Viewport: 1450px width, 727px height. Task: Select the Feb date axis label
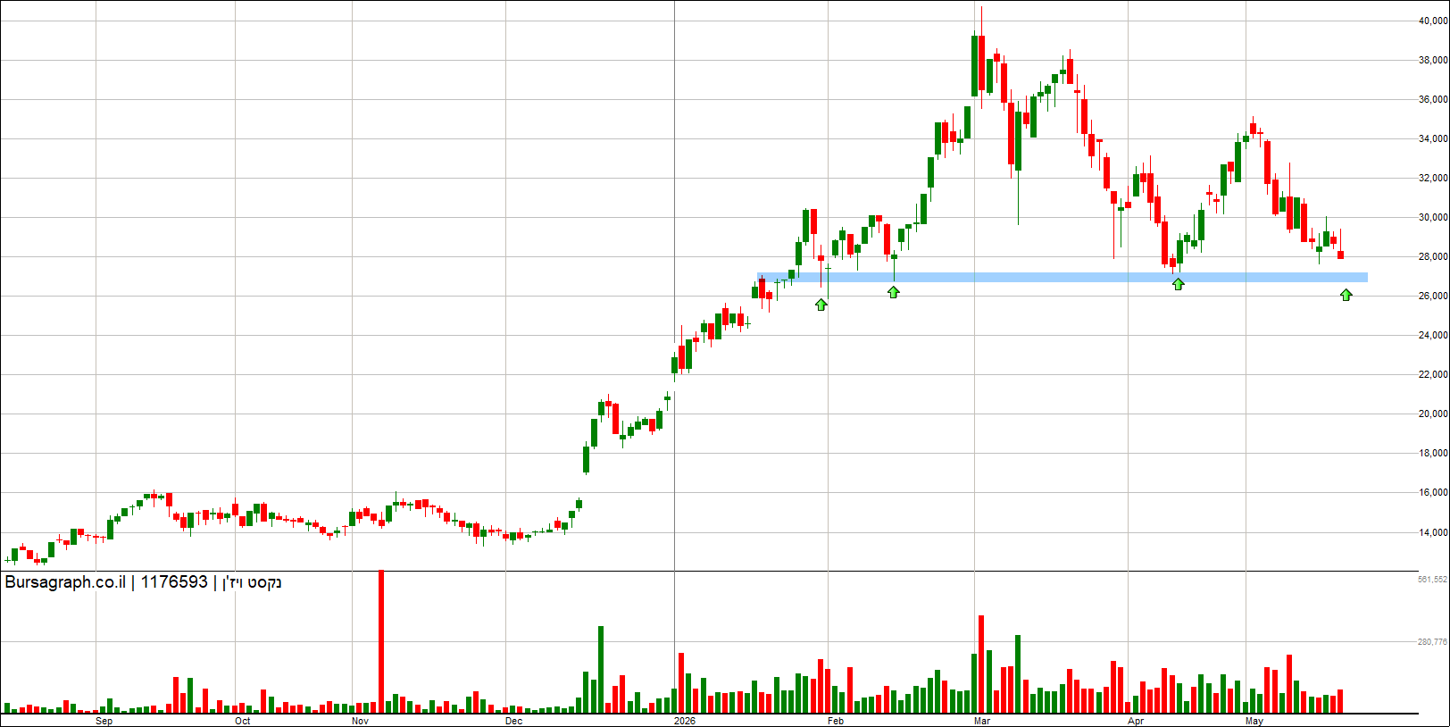[836, 721]
